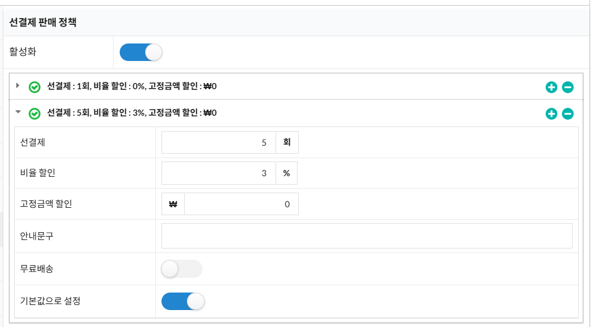Click the 선결제 count input field

(219, 142)
